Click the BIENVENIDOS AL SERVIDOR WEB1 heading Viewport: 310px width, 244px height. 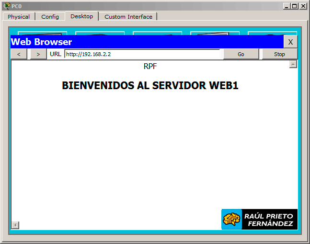click(x=150, y=86)
